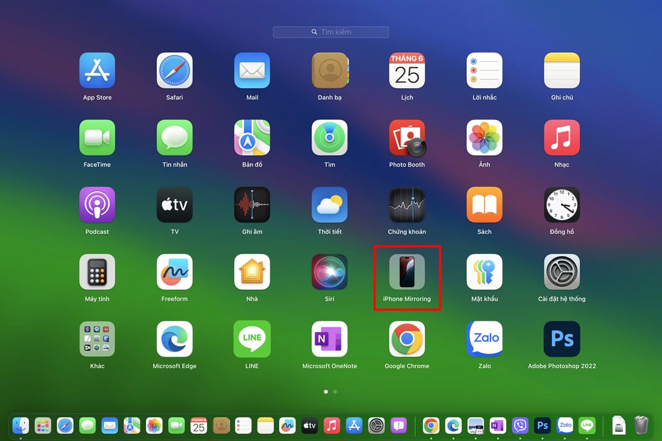
Task: Click the Viber icon in the Dock
Action: coord(520,425)
